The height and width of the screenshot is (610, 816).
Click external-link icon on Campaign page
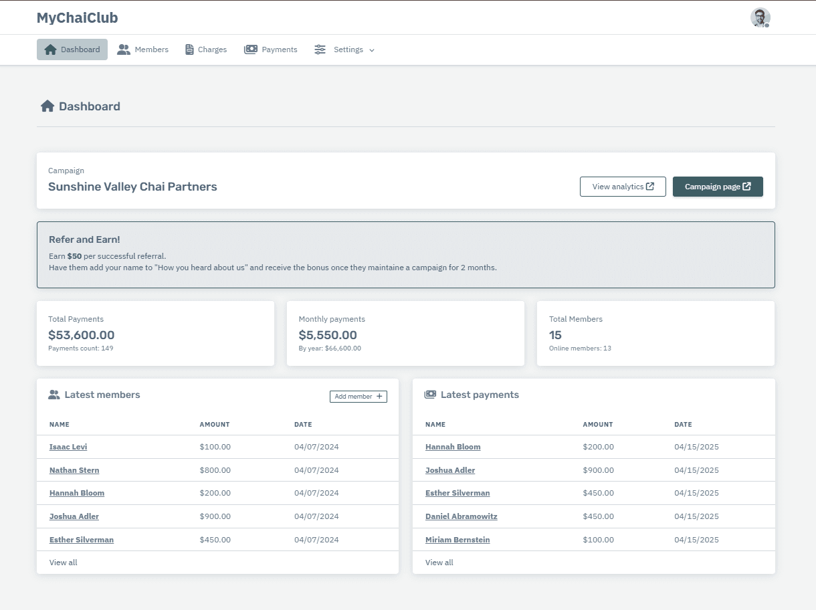[747, 187]
